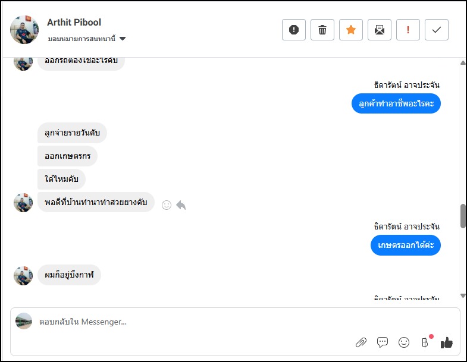Click the Arthit Pibool contact name

[x=74, y=23]
